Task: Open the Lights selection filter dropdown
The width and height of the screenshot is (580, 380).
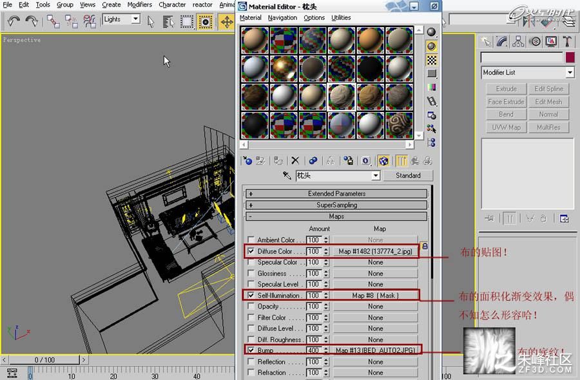Action: click(136, 19)
